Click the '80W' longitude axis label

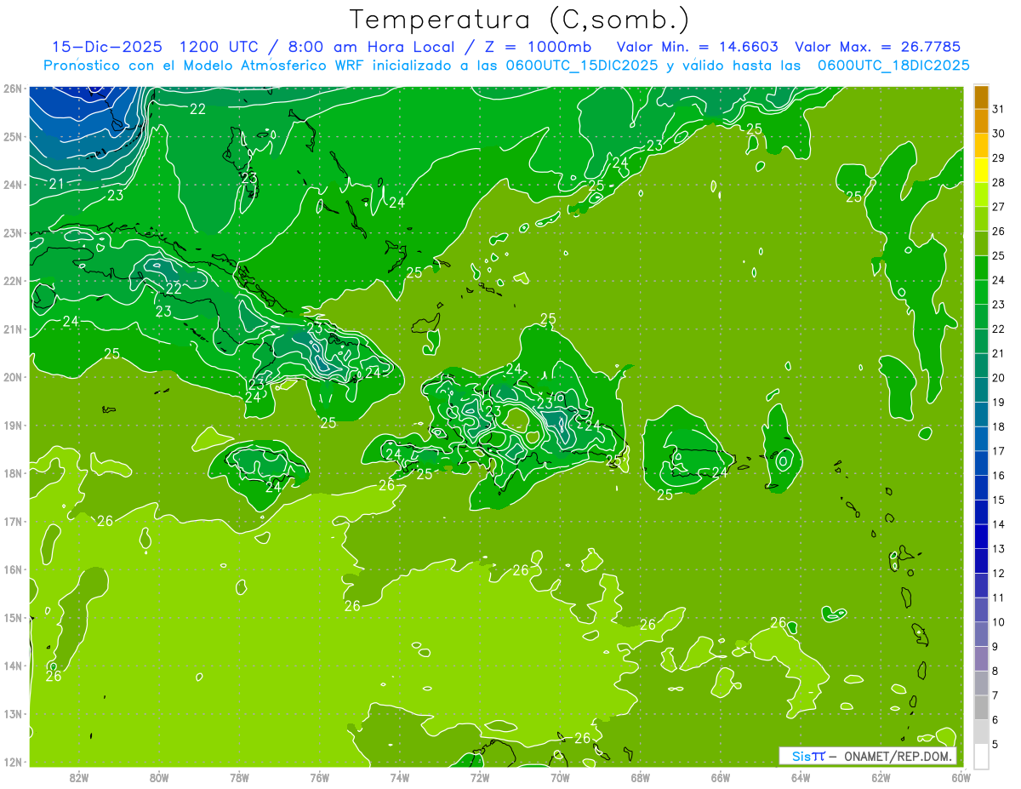pos(159,777)
